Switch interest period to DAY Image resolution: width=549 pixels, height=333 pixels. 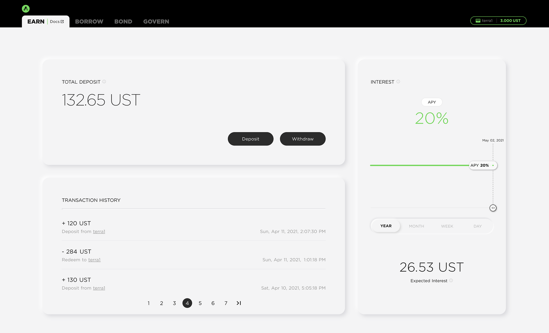(477, 226)
